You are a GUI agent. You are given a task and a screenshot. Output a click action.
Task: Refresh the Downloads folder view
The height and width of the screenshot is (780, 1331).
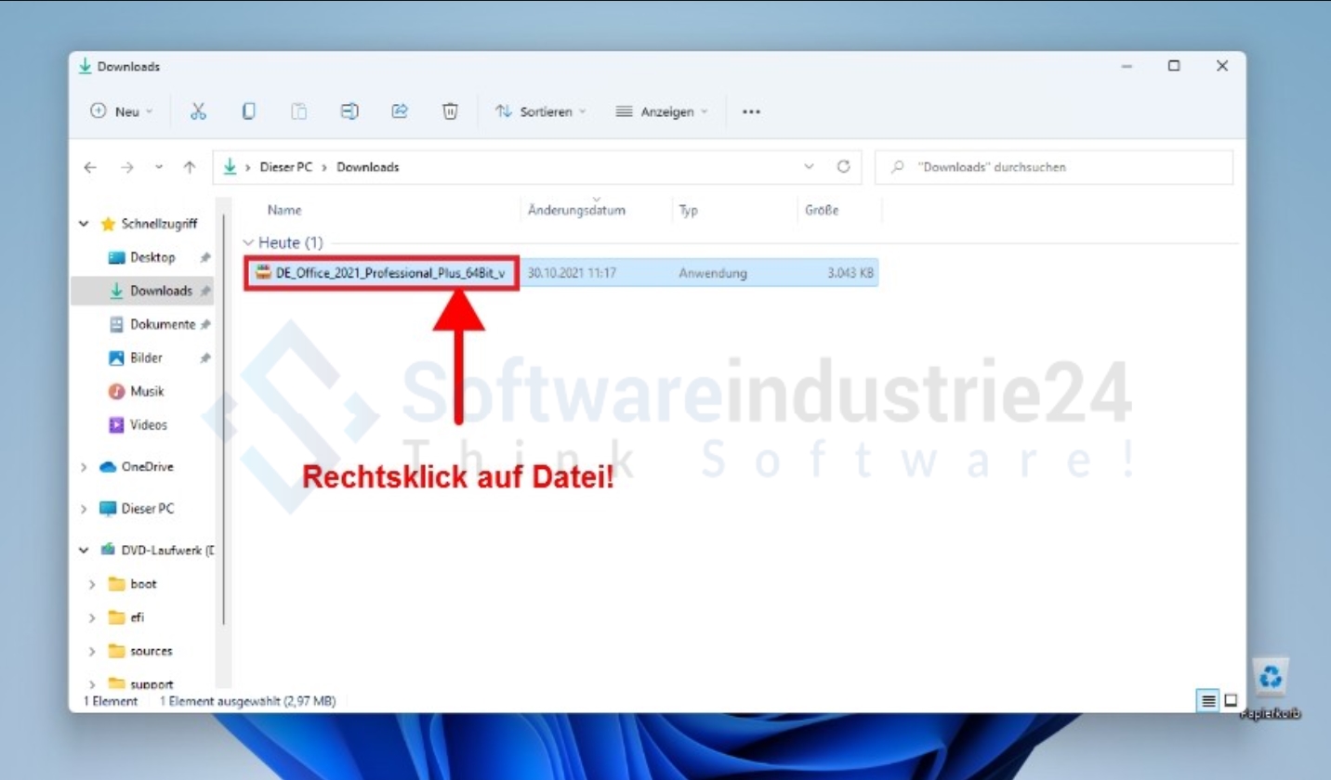click(x=843, y=167)
